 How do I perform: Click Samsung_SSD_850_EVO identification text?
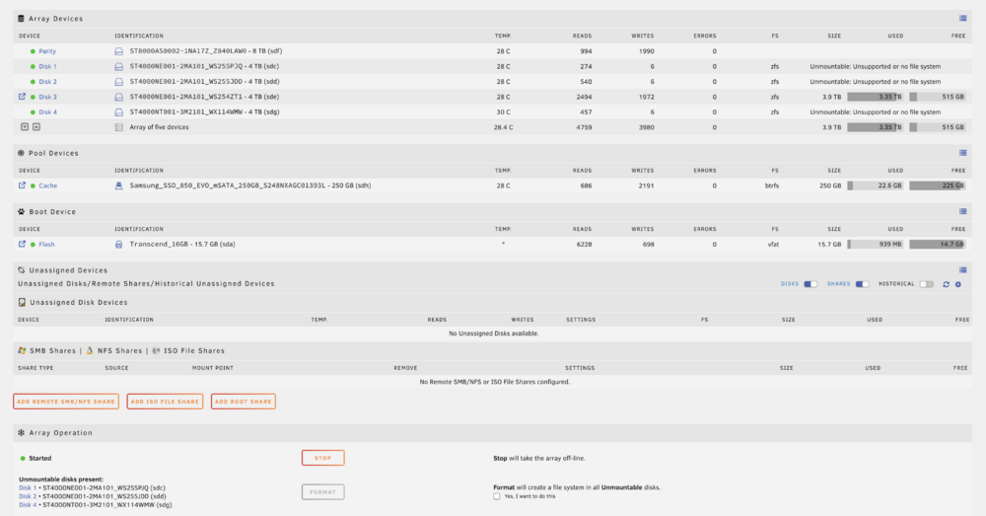click(250, 185)
